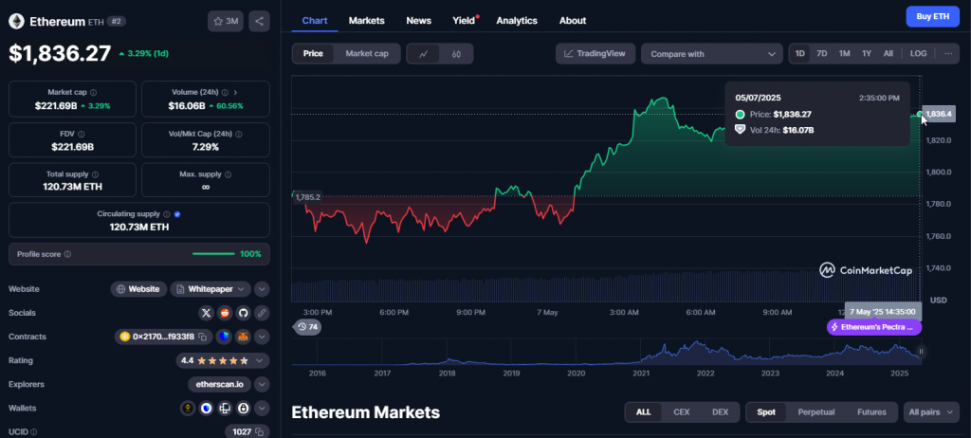Open the Whitepaper dropdown
This screenshot has height=438, width=971.
(x=211, y=289)
